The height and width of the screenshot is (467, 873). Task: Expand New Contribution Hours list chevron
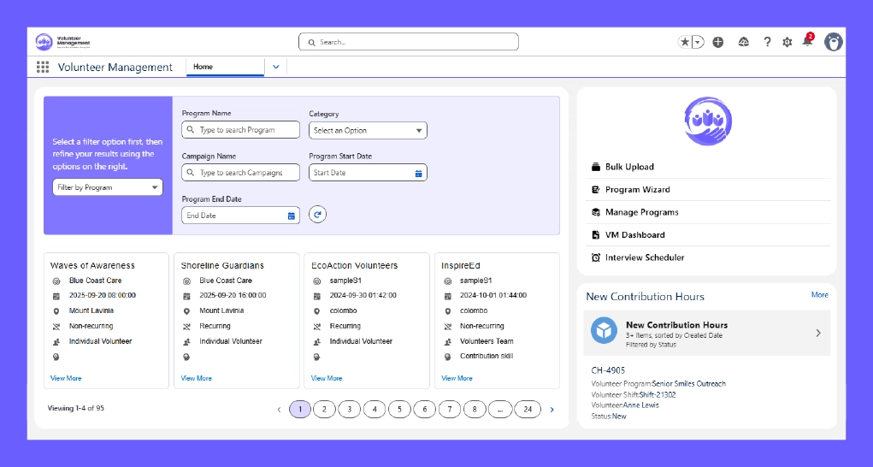click(818, 333)
